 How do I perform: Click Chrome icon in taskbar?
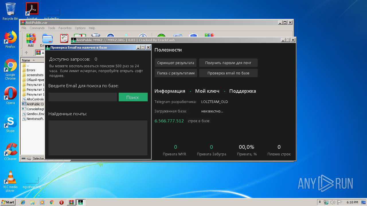pos(52,202)
